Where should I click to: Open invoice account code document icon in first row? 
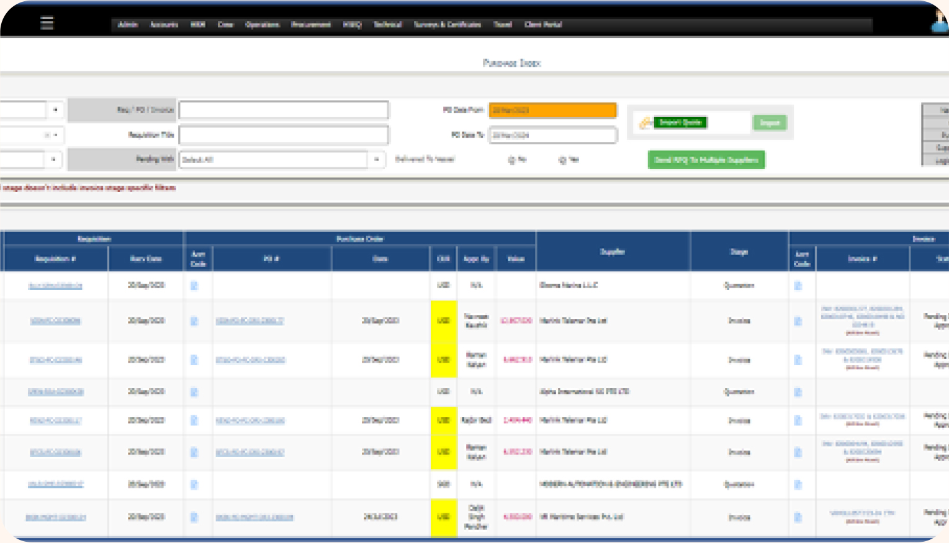(x=798, y=286)
